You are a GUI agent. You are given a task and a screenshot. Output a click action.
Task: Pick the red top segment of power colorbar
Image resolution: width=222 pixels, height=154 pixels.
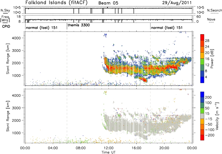pos(202,37)
